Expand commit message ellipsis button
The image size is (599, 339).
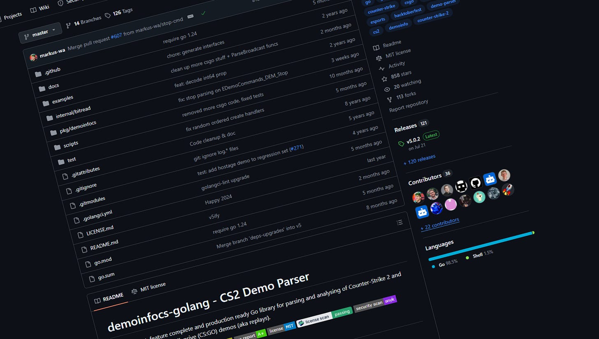click(x=190, y=16)
